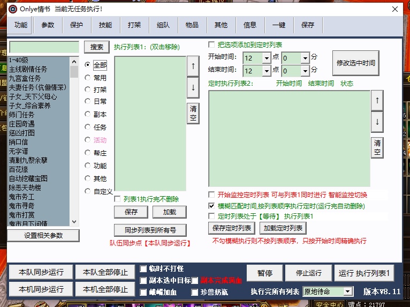Viewport: 410px width, 307px height.
Task: Open the 打架 tab
Action: (134, 25)
